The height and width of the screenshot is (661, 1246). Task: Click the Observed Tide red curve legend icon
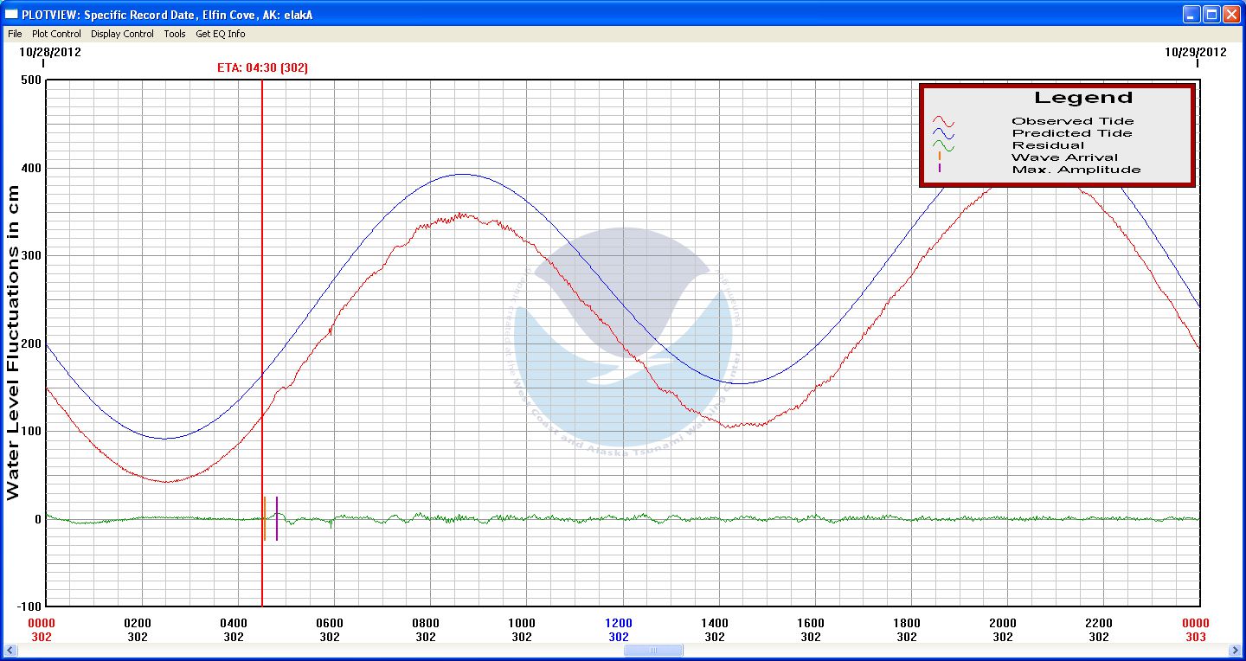pyautogui.click(x=943, y=122)
